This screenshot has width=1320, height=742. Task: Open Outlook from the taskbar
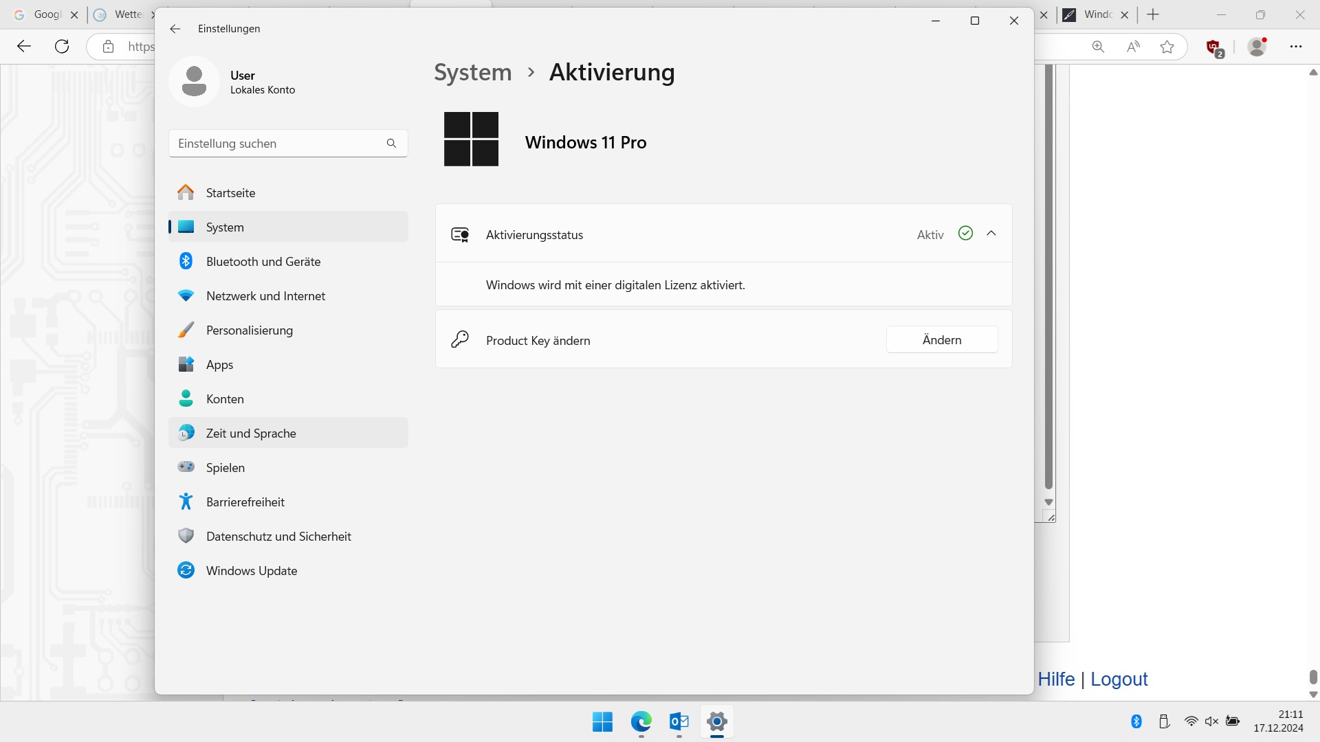679,722
